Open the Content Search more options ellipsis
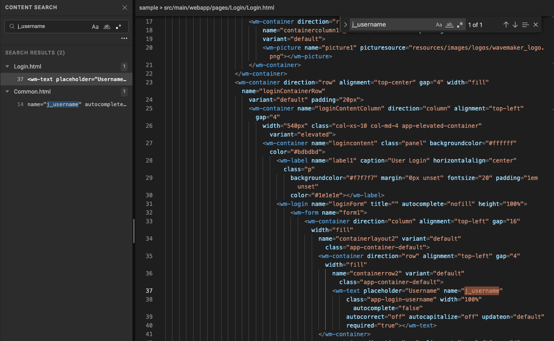This screenshot has width=554, height=341. pyautogui.click(x=124, y=38)
